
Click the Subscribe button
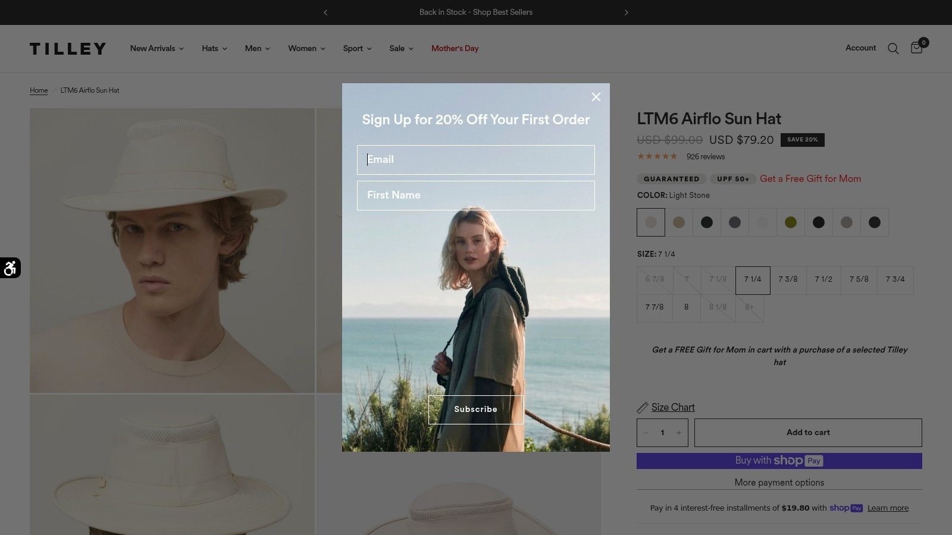point(476,410)
